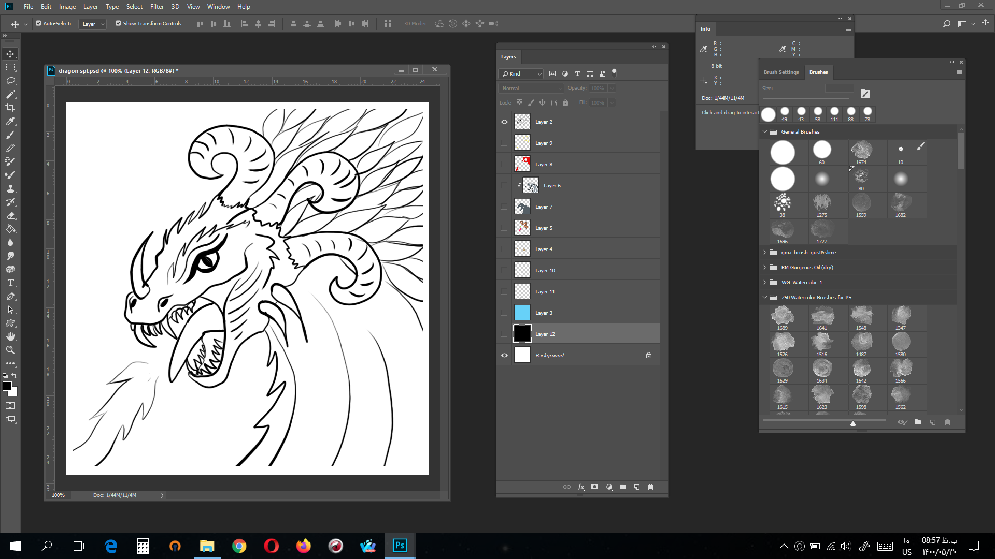Select the Crop tool
The width and height of the screenshot is (995, 559).
(x=10, y=108)
